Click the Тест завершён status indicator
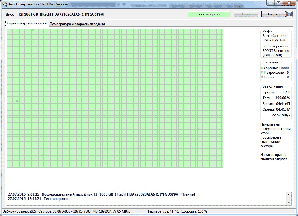Image resolution: width=298 pixels, height=216 pixels. tap(209, 14)
